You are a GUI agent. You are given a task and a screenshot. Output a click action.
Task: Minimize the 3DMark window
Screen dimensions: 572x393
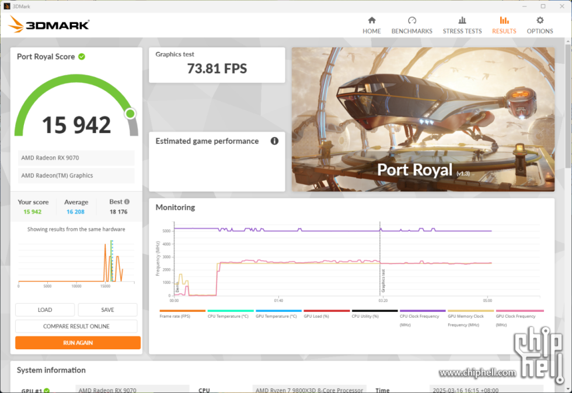pos(525,6)
